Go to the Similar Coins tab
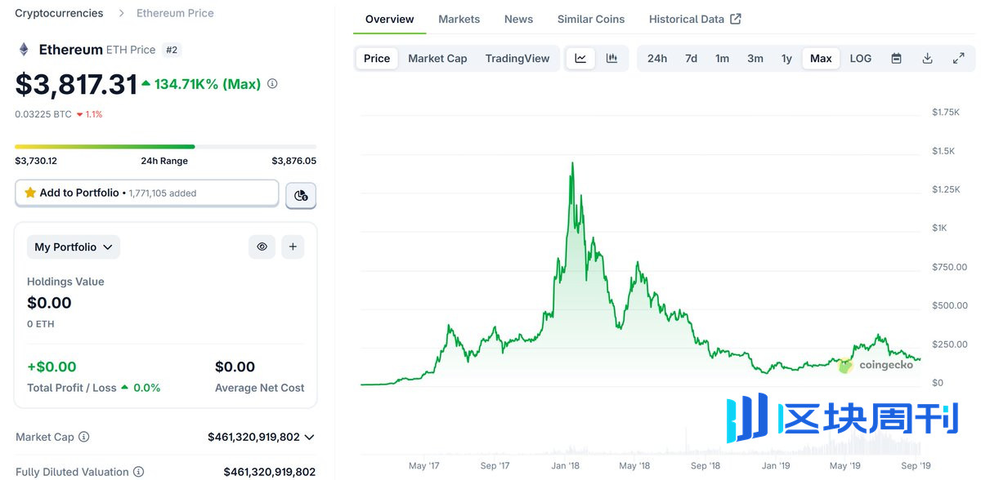981x480 pixels. pos(591,19)
